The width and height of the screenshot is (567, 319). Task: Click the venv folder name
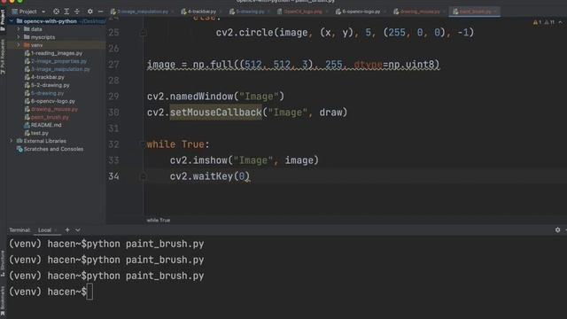(x=36, y=45)
